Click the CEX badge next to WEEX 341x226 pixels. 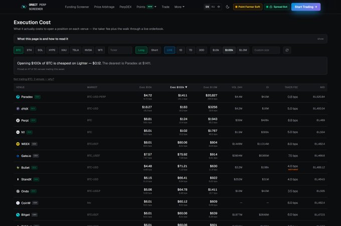click(35, 144)
